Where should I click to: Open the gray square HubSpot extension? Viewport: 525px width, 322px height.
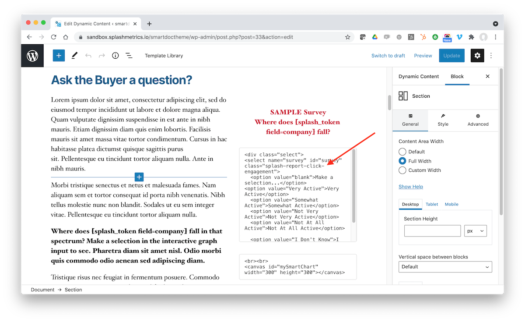tap(411, 37)
